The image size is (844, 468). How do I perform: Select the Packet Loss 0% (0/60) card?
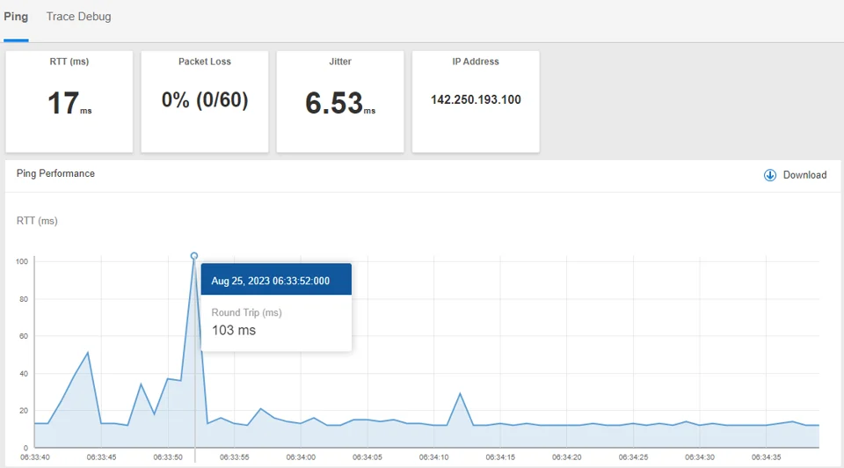click(205, 102)
